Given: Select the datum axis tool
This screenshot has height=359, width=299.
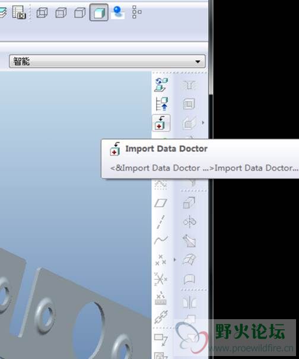Looking at the screenshot, I should tap(161, 222).
